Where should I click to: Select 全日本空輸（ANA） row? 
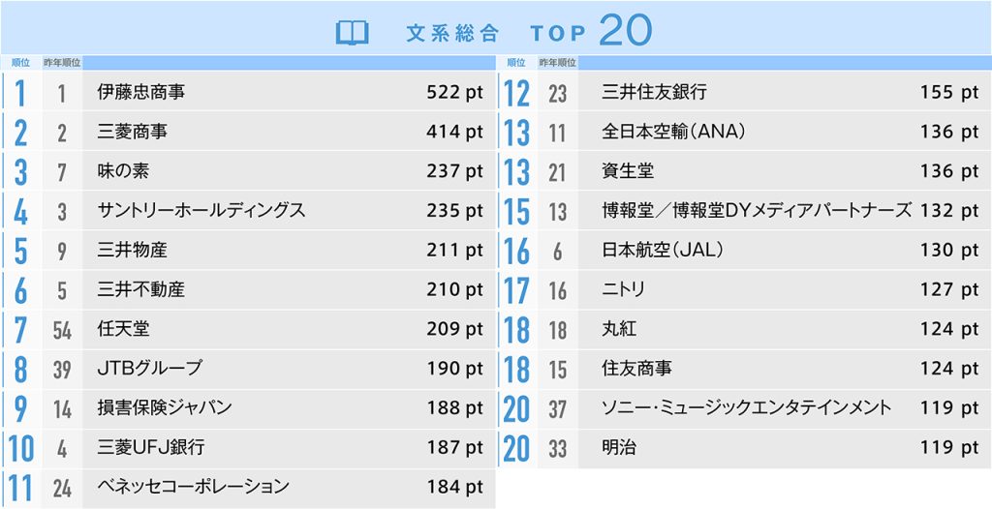pos(673,132)
